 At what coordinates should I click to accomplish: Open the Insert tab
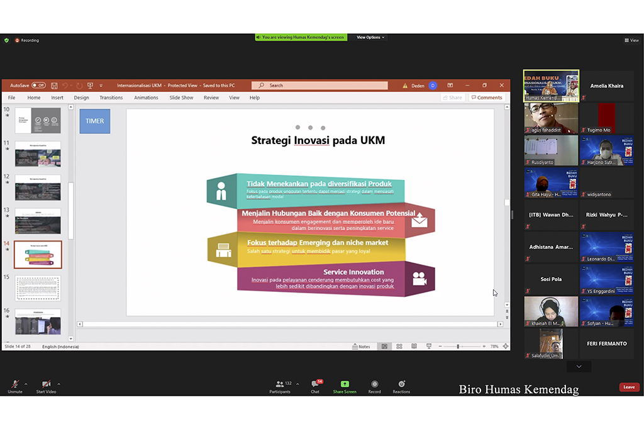point(57,97)
